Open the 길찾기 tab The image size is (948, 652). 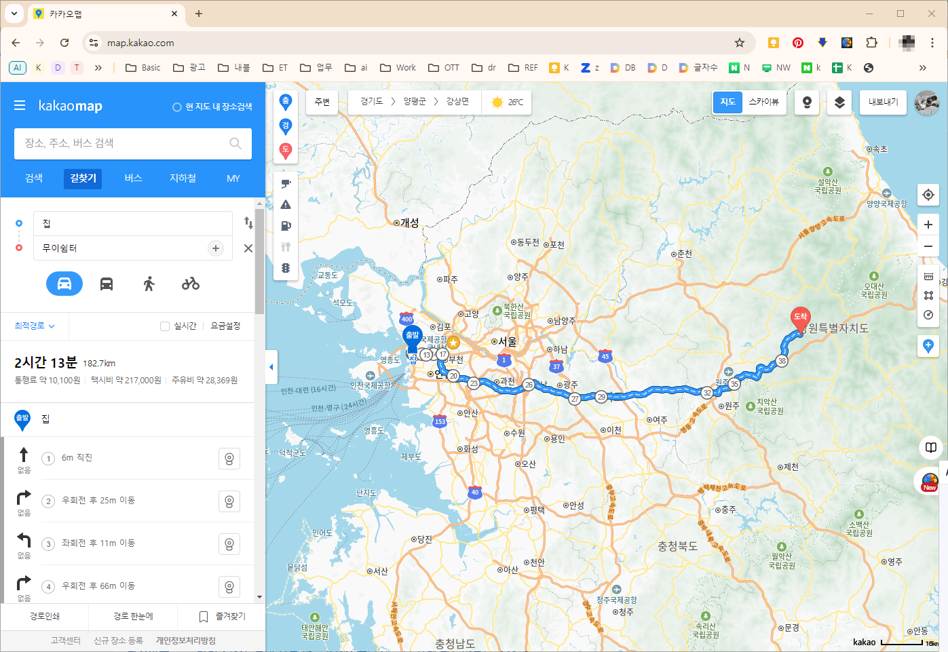83,178
